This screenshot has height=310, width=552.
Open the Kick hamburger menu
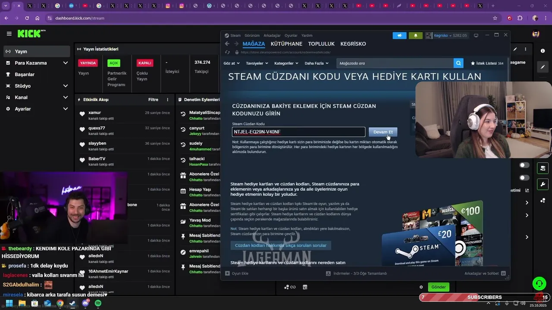pyautogui.click(x=9, y=34)
